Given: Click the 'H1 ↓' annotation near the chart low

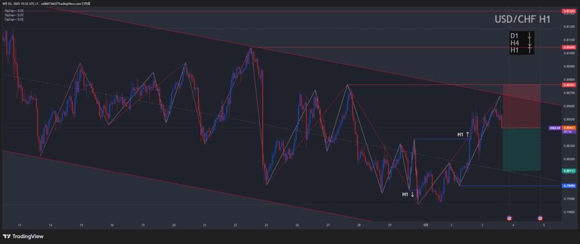Looking at the screenshot, I should (x=408, y=194).
